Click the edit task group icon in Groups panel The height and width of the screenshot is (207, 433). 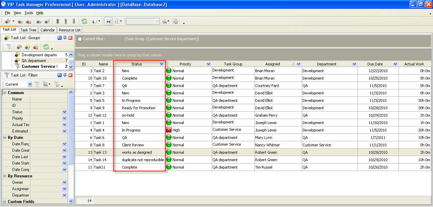click(x=27, y=47)
